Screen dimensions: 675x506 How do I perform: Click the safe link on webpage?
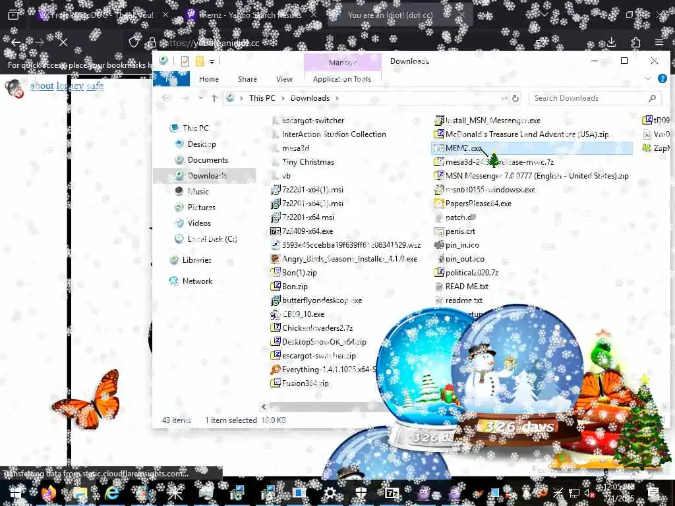[x=95, y=86]
